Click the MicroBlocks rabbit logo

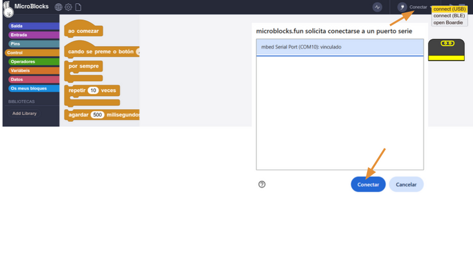(x=8, y=9)
